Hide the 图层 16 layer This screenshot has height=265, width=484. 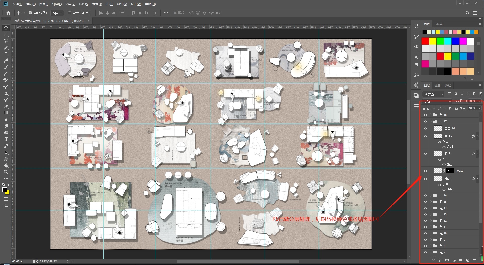tap(426, 128)
